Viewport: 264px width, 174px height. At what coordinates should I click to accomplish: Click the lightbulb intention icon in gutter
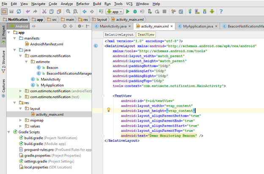109,110
